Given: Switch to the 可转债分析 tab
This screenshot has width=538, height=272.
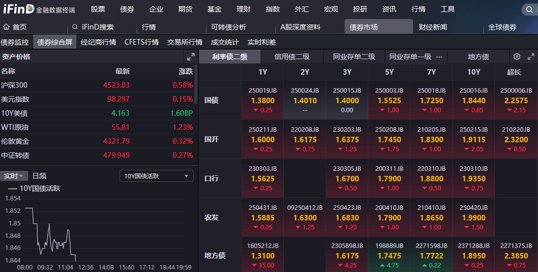Looking at the screenshot, I should 229,27.
